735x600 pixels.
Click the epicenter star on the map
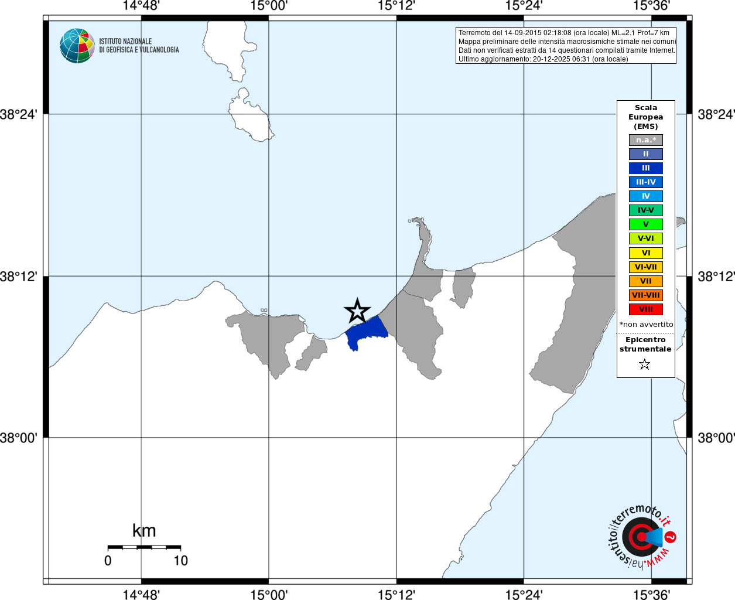(x=357, y=311)
